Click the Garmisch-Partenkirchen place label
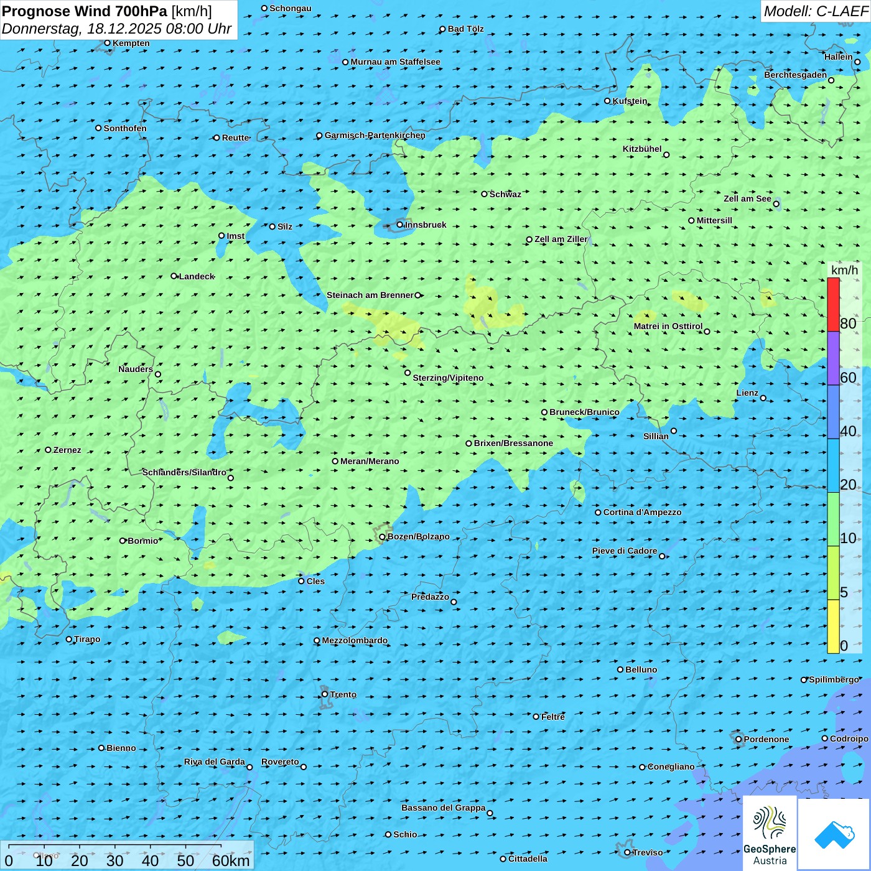The height and width of the screenshot is (871, 871). tap(375, 136)
